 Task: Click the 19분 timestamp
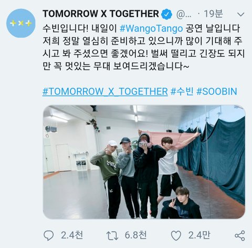click(x=213, y=14)
